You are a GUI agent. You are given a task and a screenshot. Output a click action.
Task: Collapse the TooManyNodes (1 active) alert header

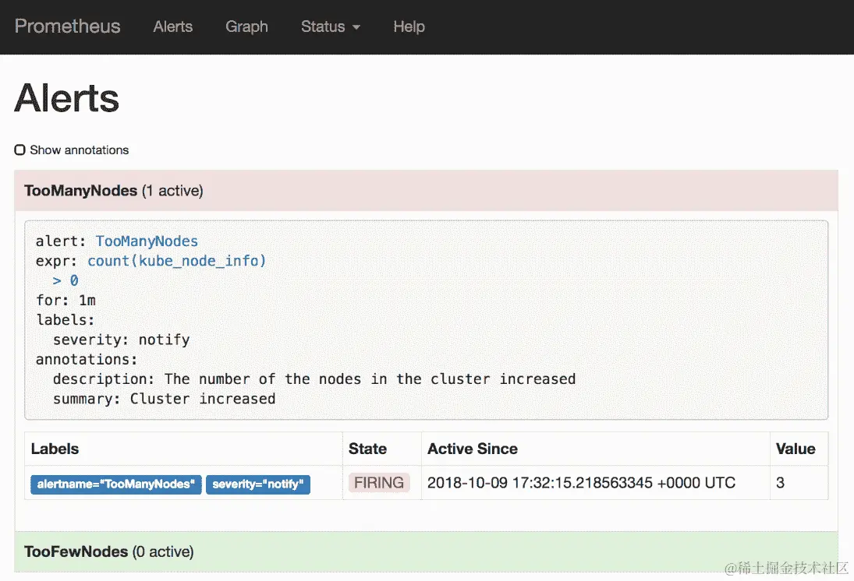coord(426,190)
